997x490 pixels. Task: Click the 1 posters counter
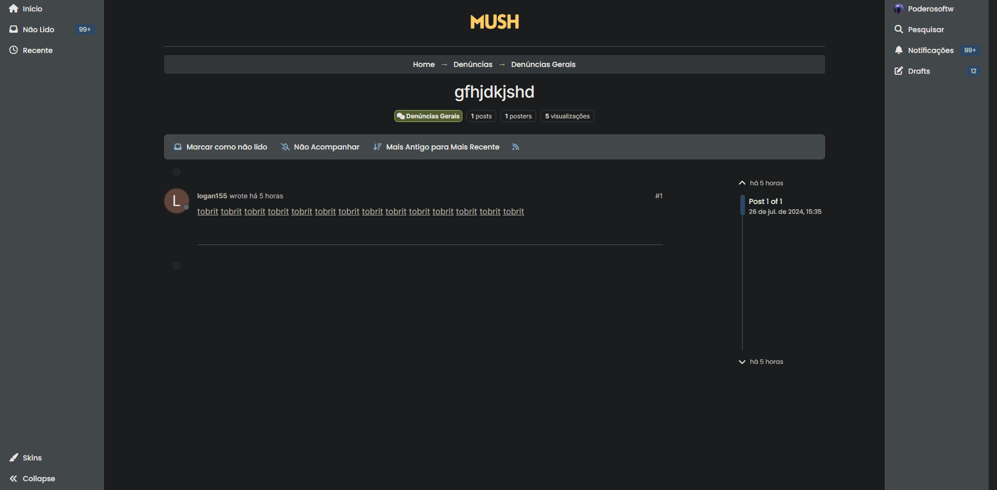click(518, 116)
